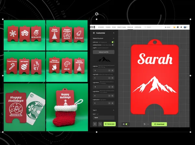195x145 pixels.
Task: Increase svgHeight with the plus button
Action: (112, 78)
